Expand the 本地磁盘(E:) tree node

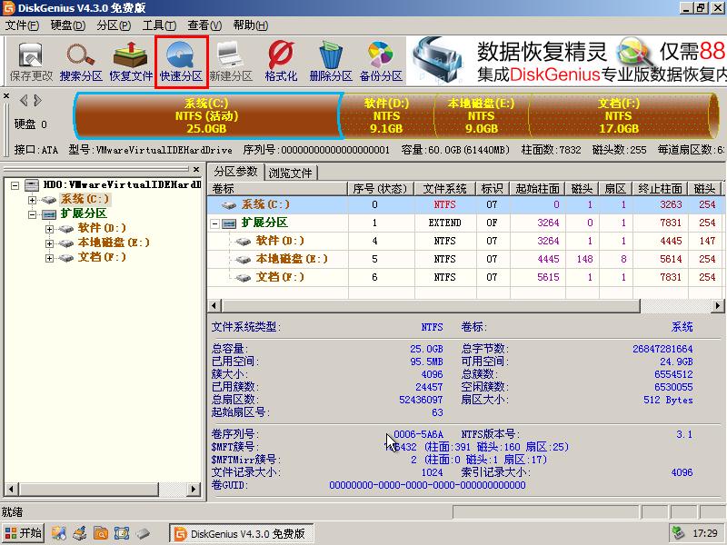(49, 243)
